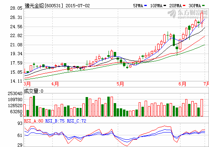Click the RSI_C:72 indicator label
The image size is (209, 147).
(77, 121)
